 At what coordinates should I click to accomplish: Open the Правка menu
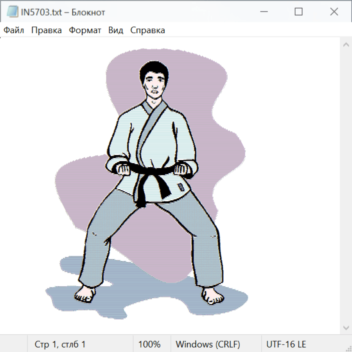[46, 30]
